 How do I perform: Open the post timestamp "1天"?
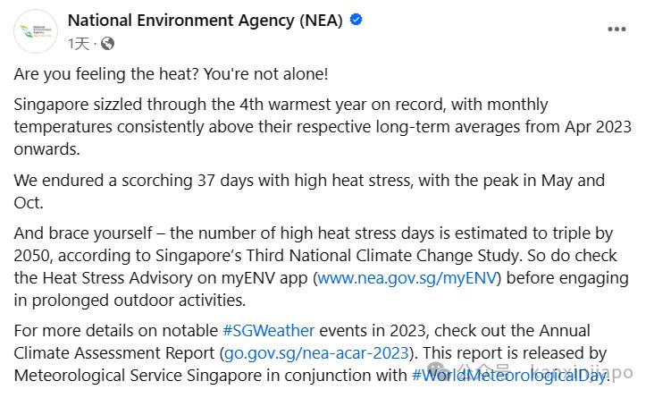coord(80,42)
